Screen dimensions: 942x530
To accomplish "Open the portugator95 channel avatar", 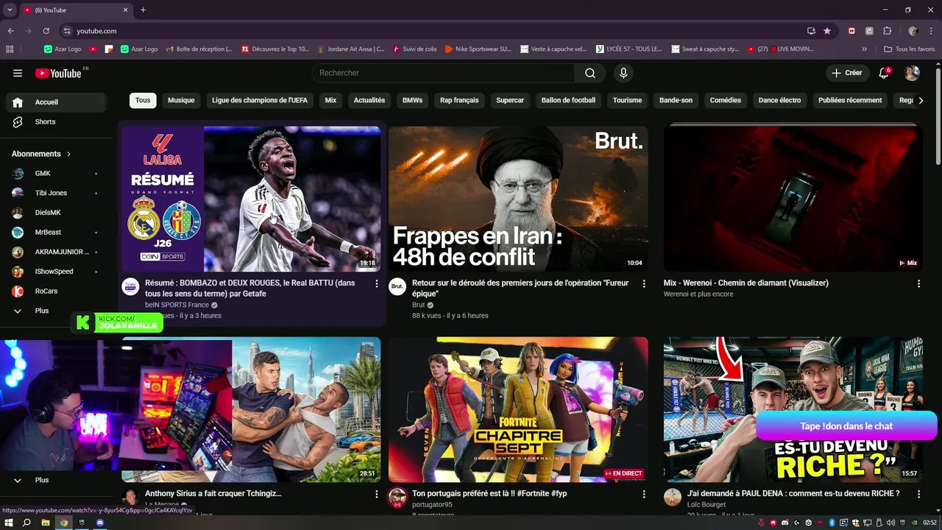I will click(397, 498).
